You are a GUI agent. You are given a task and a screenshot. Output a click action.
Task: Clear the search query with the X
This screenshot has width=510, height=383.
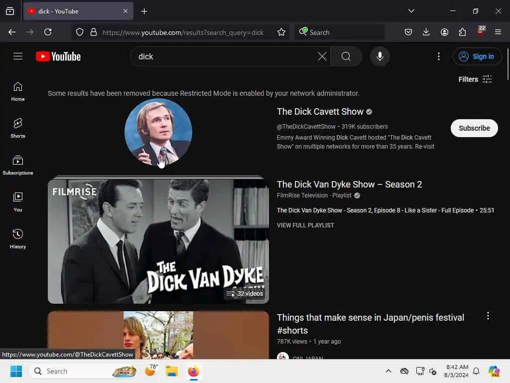coord(322,56)
